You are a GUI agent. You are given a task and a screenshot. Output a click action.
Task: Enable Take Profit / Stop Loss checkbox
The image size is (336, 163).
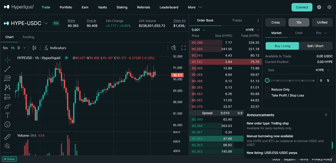pos(267,95)
